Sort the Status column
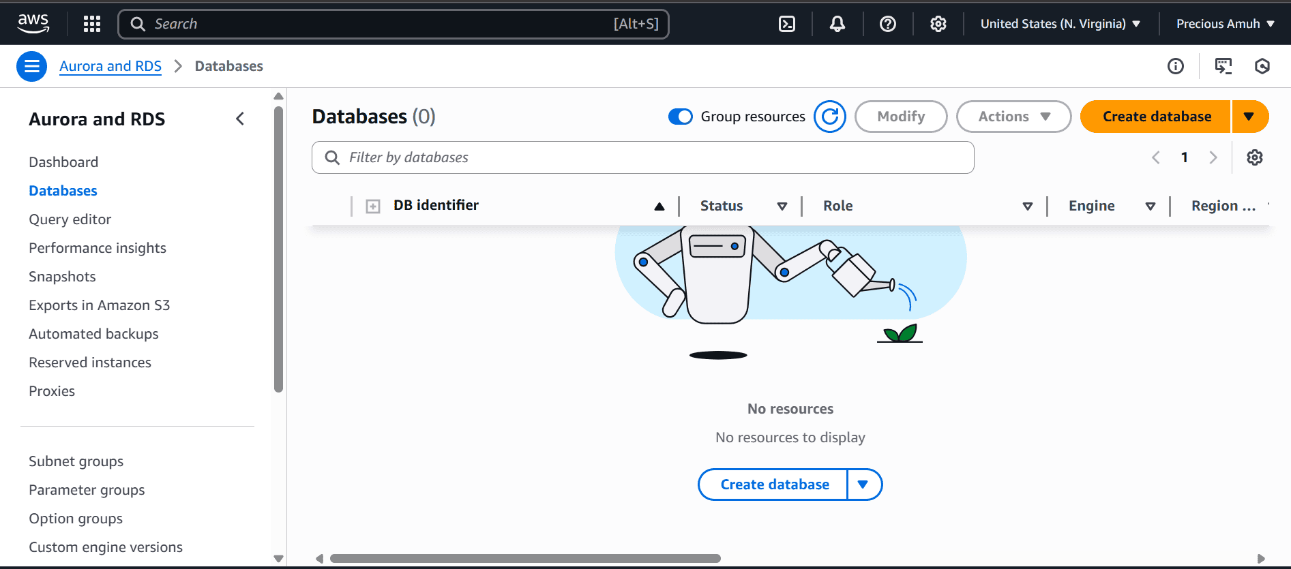1291x569 pixels. click(x=782, y=206)
